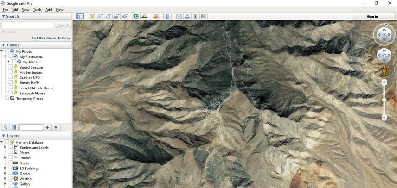Open the Add menu
397x188 pixels.
tap(49, 10)
